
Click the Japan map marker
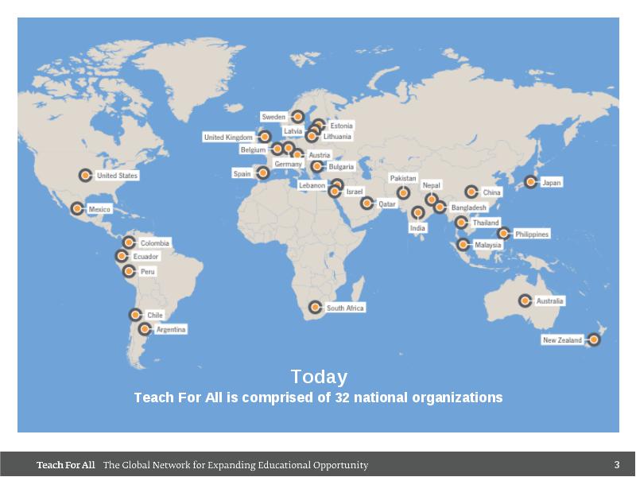point(530,182)
